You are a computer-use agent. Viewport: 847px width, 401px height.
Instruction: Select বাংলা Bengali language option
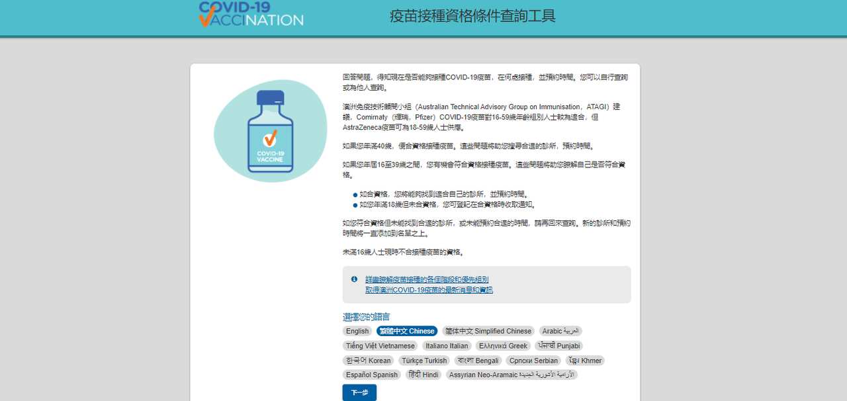(478, 360)
